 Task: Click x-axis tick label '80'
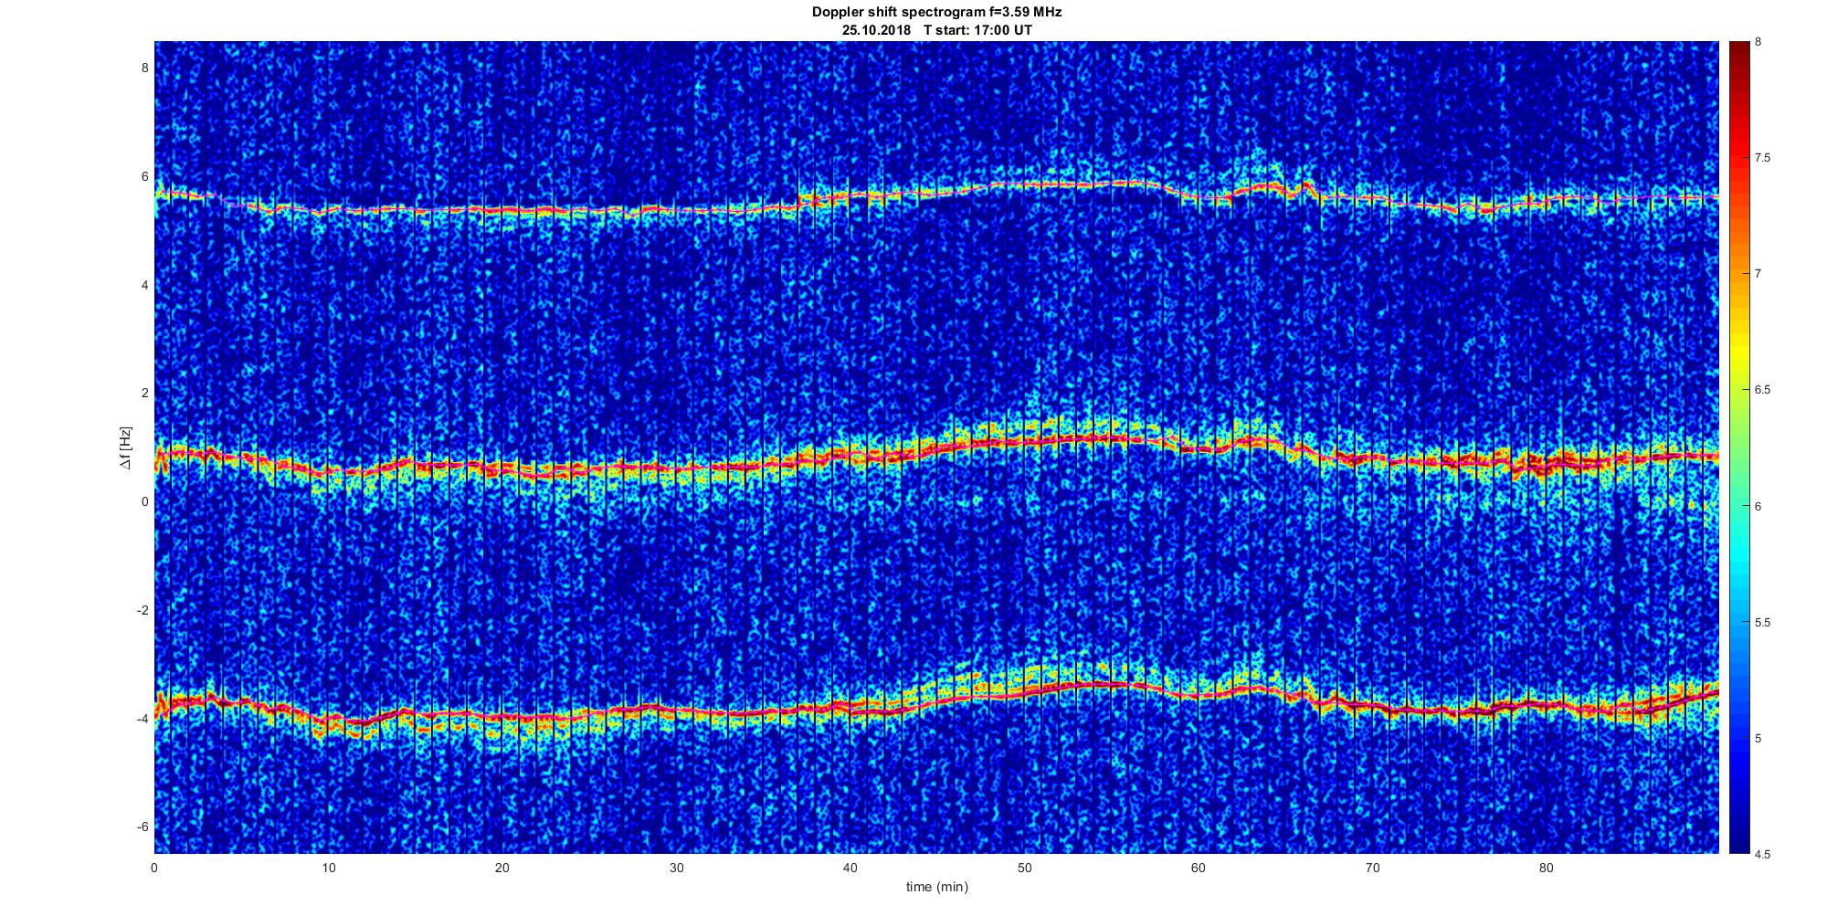[x=1547, y=868]
